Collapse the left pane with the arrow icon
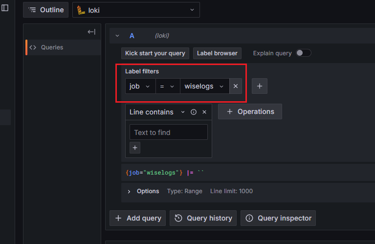The width and height of the screenshot is (375, 244). coord(91,32)
